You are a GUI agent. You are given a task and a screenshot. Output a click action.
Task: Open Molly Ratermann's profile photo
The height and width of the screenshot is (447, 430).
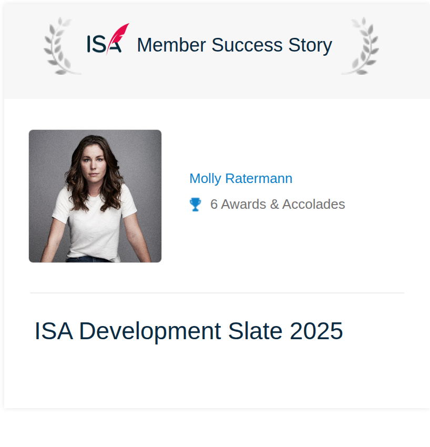(x=95, y=196)
